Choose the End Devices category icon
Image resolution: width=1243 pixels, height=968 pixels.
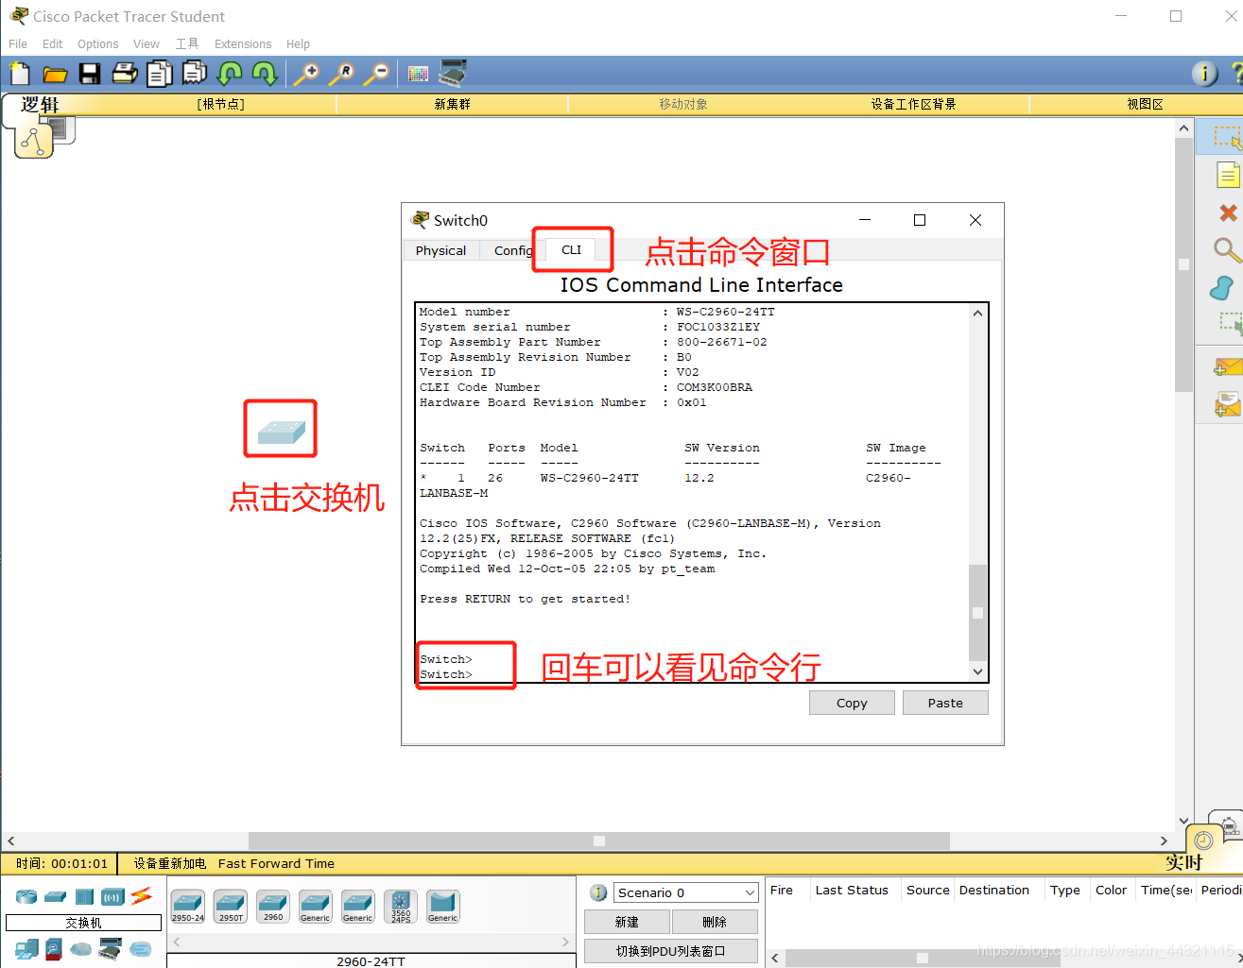pyautogui.click(x=26, y=949)
